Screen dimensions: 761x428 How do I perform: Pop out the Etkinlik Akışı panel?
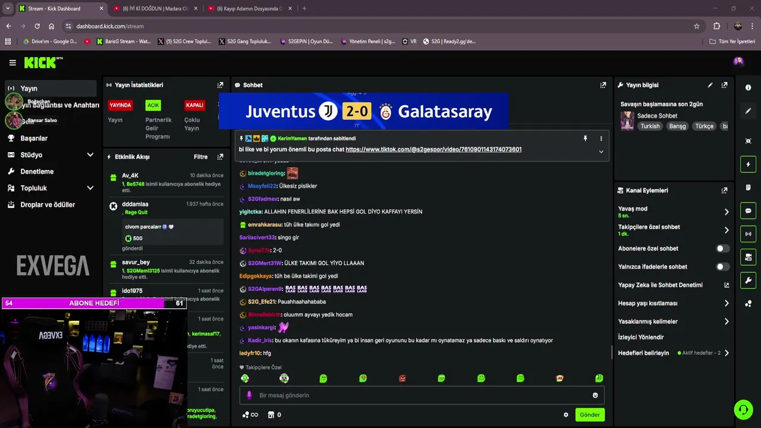(x=221, y=157)
